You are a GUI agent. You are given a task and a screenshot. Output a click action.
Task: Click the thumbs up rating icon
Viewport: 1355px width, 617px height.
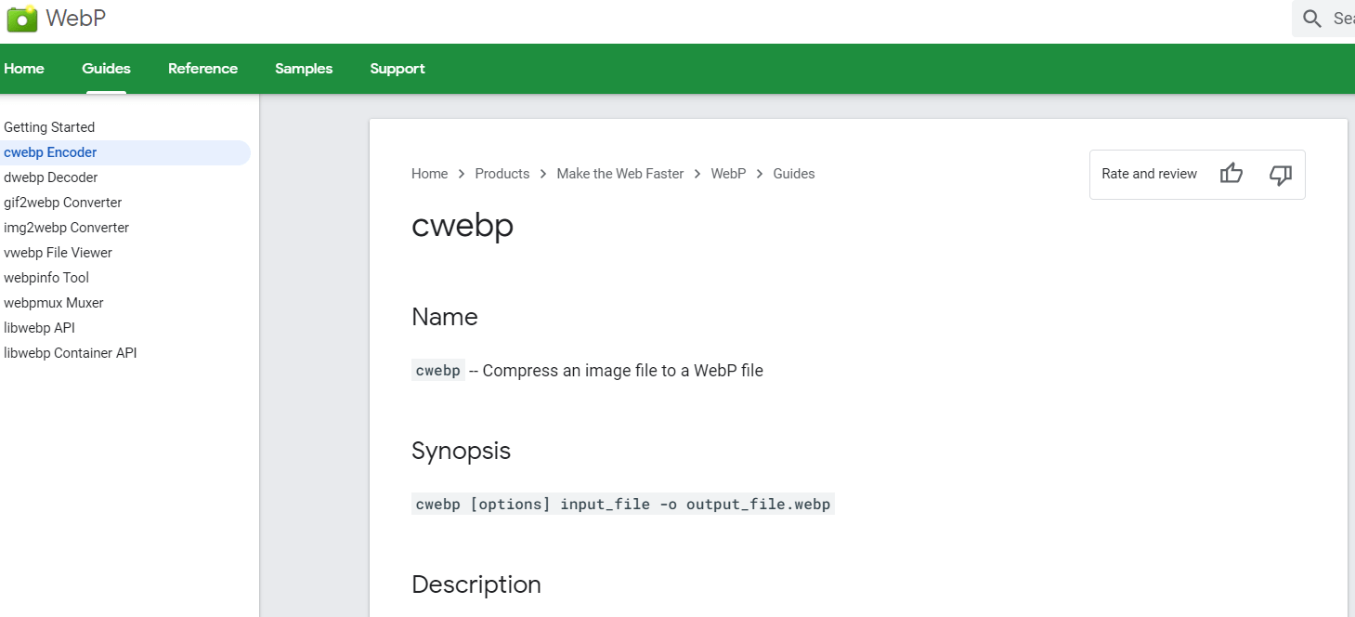[x=1231, y=174]
